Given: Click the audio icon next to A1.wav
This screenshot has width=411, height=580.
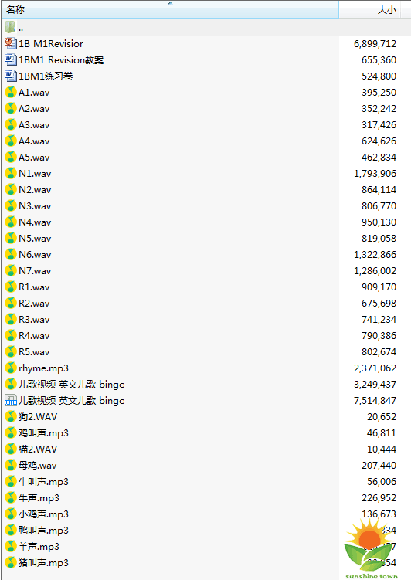Looking at the screenshot, I should tap(10, 92).
